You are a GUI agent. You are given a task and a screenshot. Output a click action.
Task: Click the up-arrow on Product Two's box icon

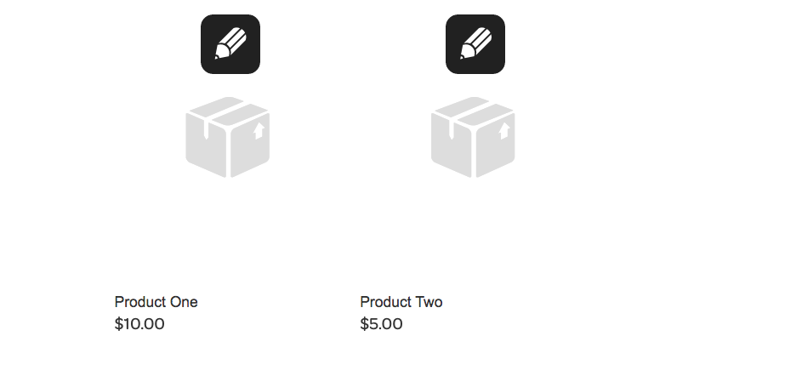pos(504,131)
